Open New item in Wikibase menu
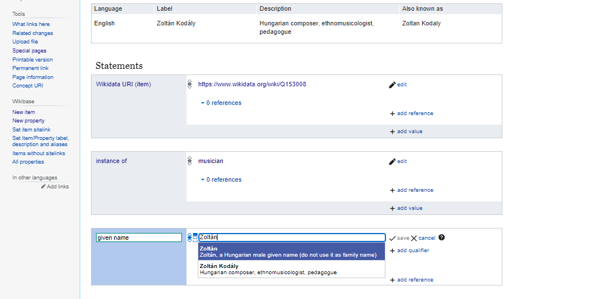 click(x=24, y=112)
